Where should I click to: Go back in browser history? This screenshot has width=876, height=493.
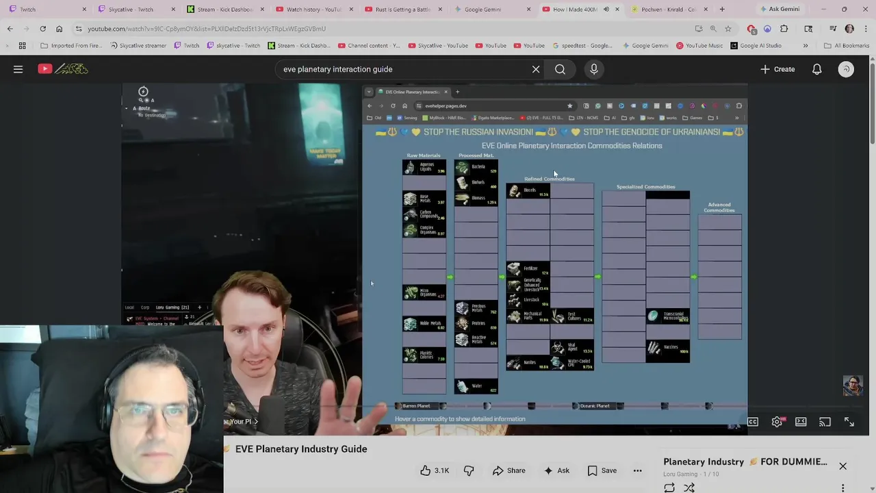pos(10,29)
